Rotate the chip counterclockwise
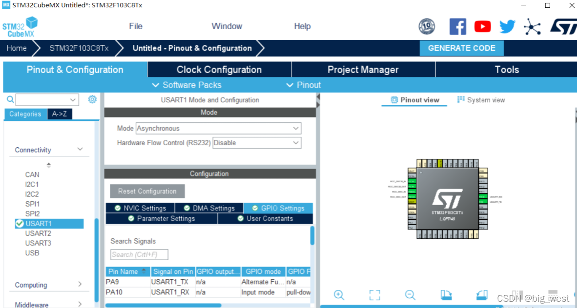Image resolution: width=577 pixels, height=308 pixels. click(x=482, y=295)
